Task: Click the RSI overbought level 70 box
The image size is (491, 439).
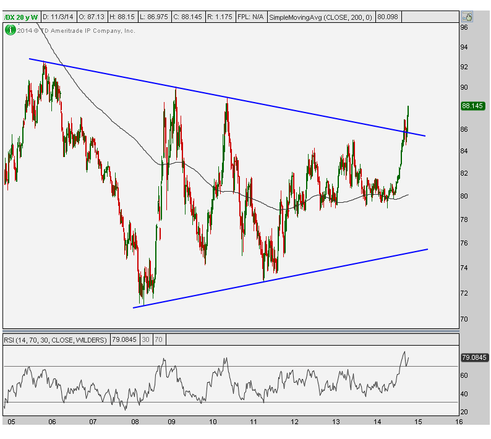Action: coord(159,339)
